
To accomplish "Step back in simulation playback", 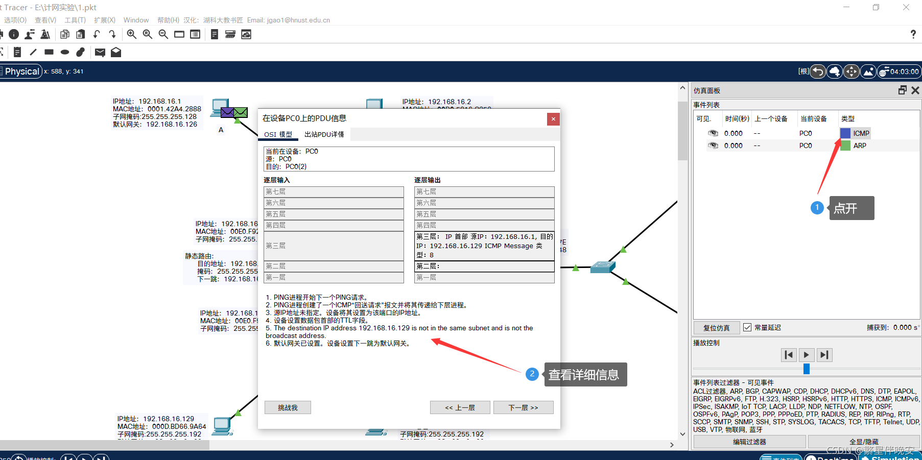I will click(789, 355).
